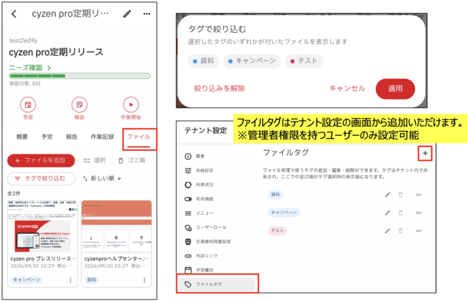467x301 pixels.
Task: Switch to the ファイル tab
Action: point(139,137)
